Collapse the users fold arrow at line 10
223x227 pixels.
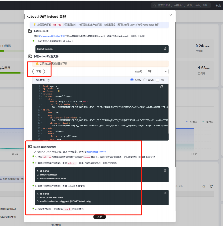42,110
